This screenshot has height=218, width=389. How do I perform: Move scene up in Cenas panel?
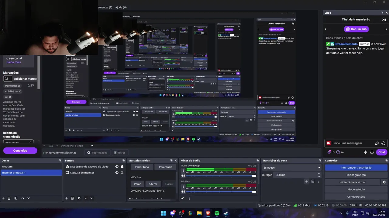(22, 198)
